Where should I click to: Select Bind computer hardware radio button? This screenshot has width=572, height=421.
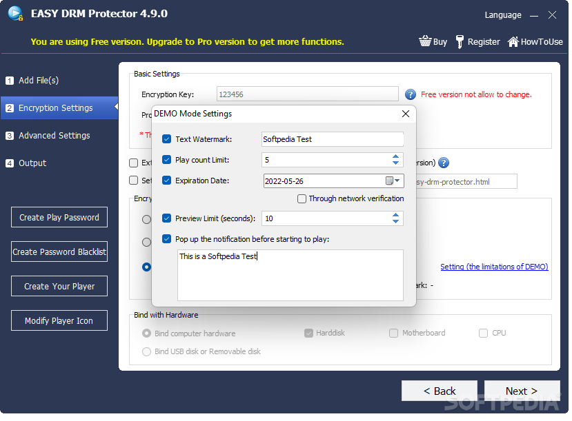(x=147, y=333)
